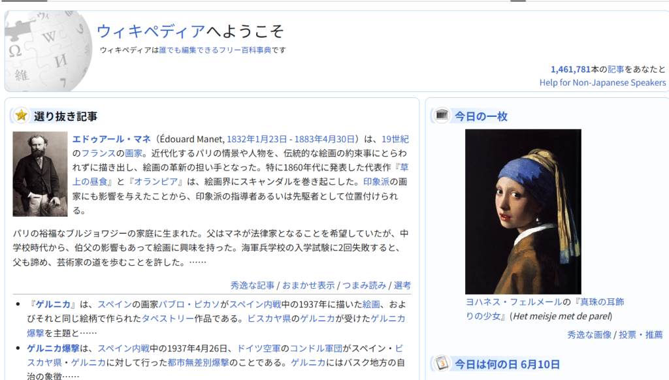Open the 秀逸な画像 link
The width and height of the screenshot is (669, 380).
point(589,335)
